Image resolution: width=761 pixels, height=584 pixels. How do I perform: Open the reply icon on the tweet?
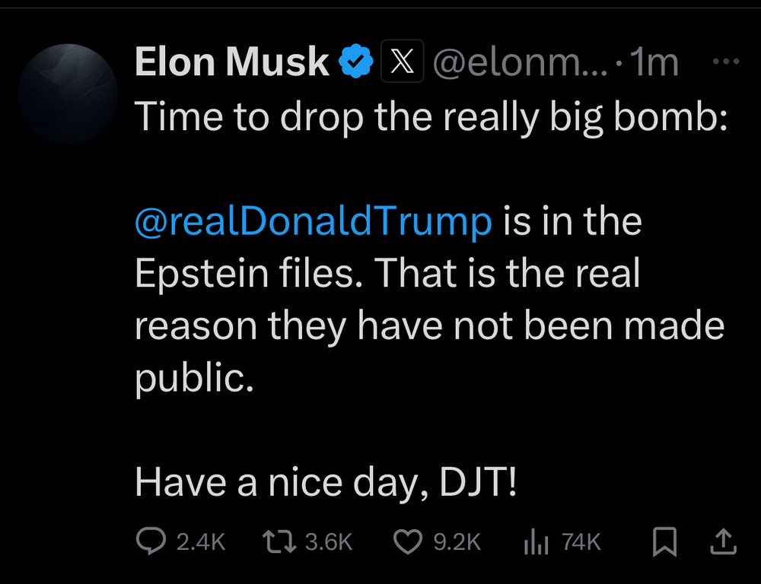coord(151,541)
